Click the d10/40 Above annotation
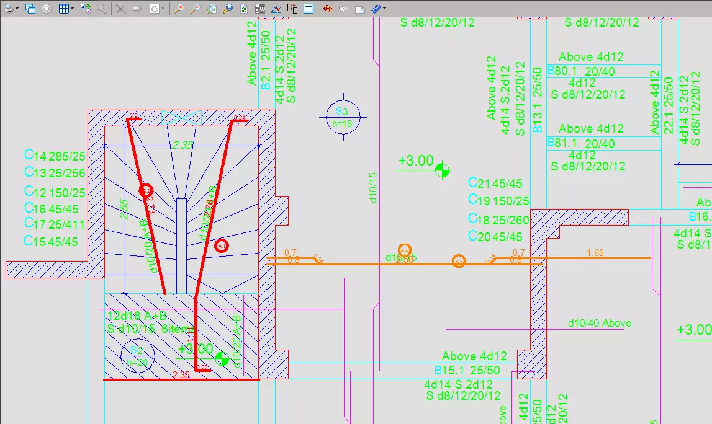Image resolution: width=712 pixels, height=424 pixels. pyautogui.click(x=600, y=324)
